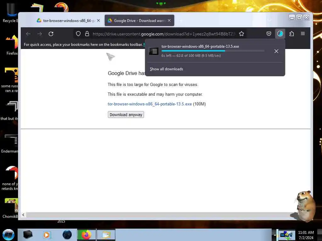Click the download progress bar
Viewport: 322px width, 241px height.
[213, 51]
